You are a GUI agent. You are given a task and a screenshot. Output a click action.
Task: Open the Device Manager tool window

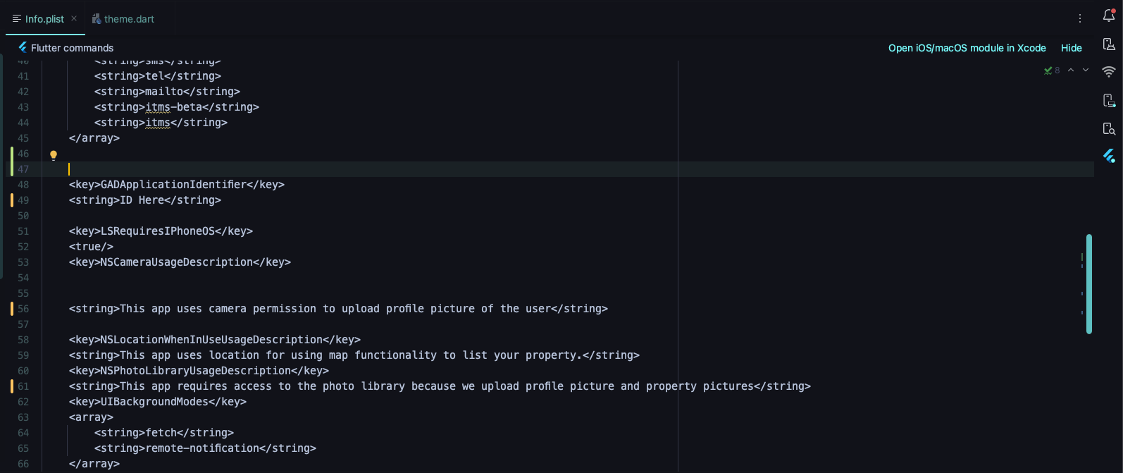(1109, 44)
